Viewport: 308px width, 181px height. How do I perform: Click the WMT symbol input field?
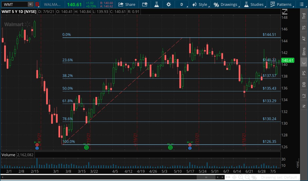(x=15, y=4)
